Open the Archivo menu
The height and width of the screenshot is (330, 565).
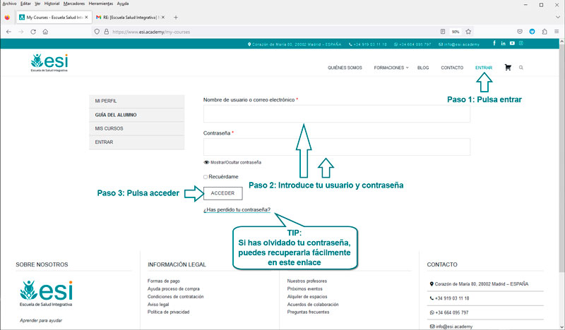pos(9,4)
